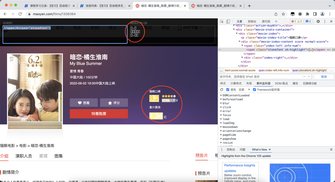Click the address bar URL
The width and height of the screenshot is (335, 182).
click(54, 14)
